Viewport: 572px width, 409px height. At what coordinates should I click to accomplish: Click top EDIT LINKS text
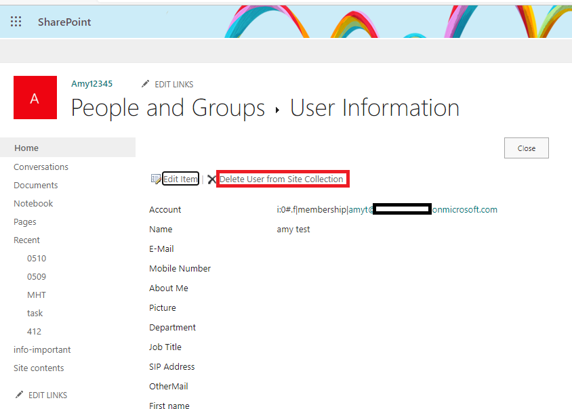point(173,84)
